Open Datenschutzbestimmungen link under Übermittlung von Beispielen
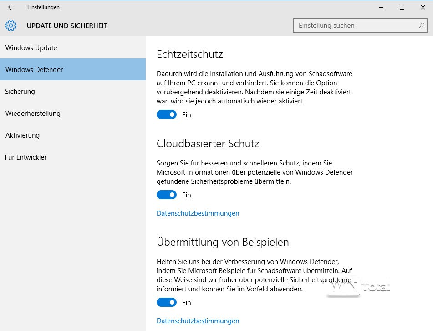 pyautogui.click(x=198, y=321)
